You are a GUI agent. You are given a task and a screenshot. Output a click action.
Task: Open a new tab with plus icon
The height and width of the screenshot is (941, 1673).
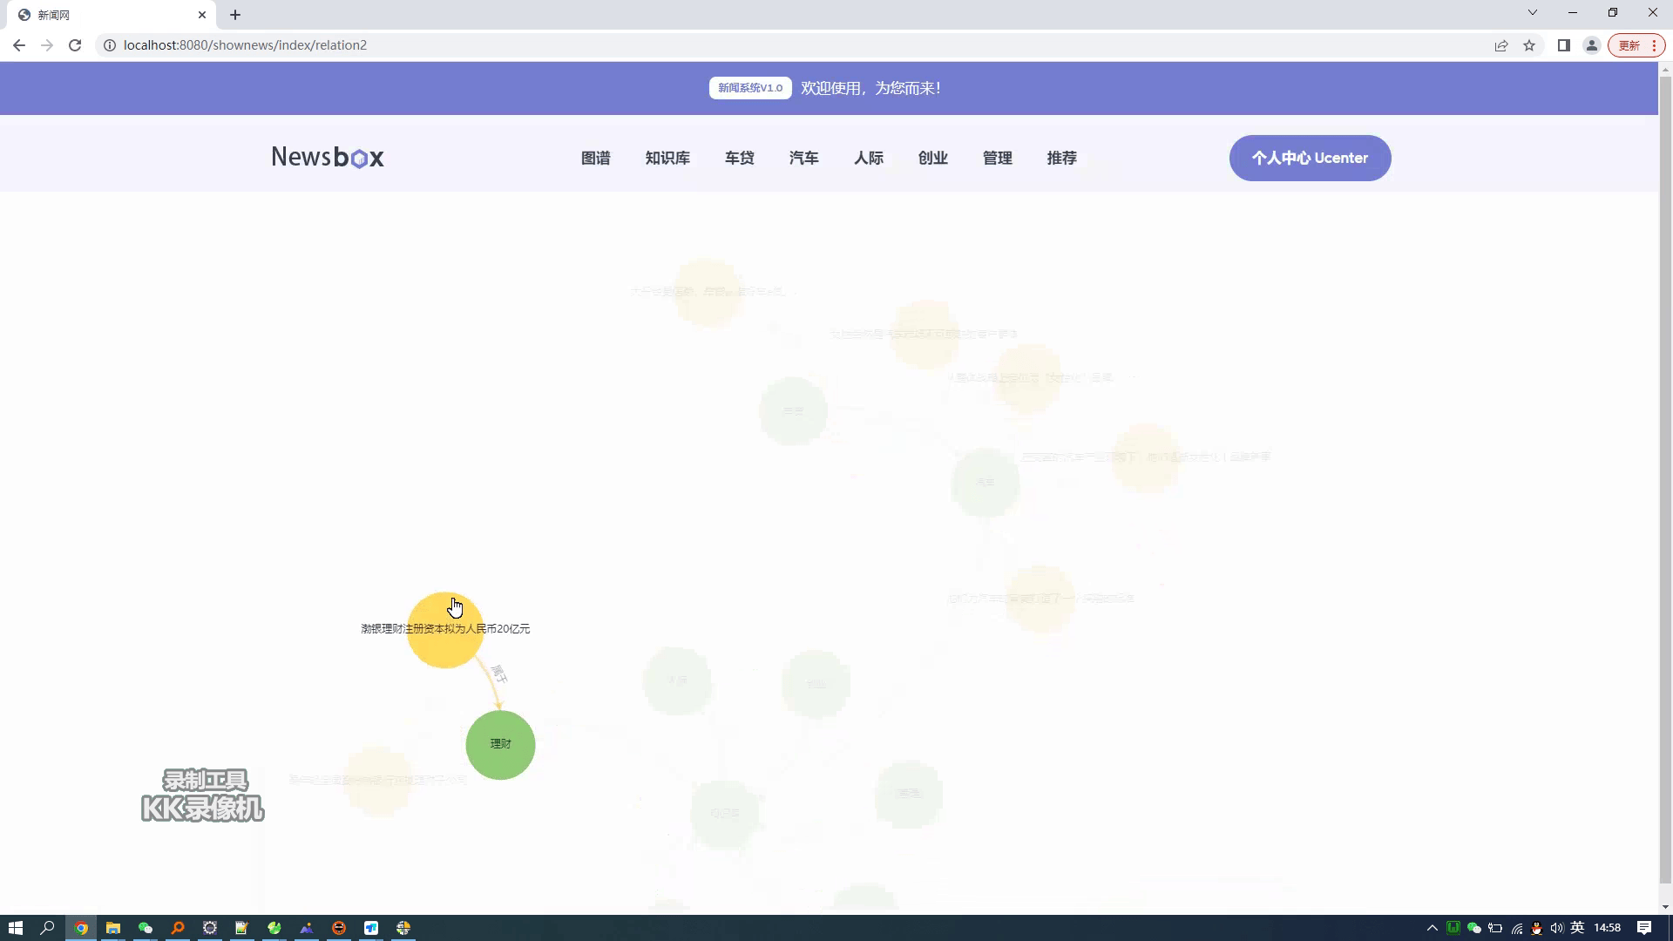(x=235, y=15)
